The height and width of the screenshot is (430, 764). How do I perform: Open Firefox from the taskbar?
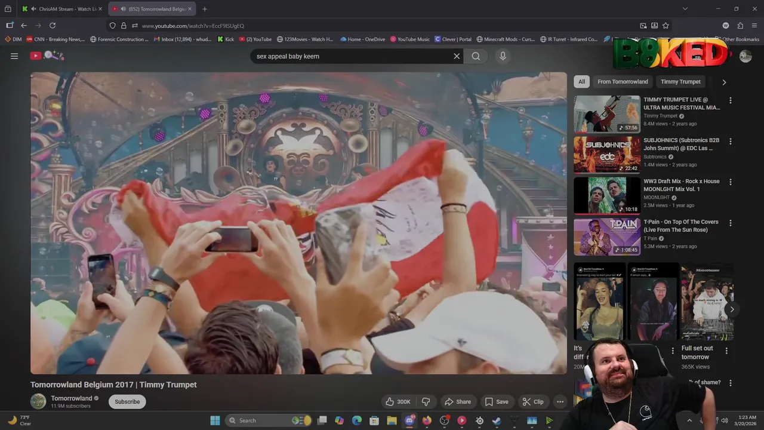(427, 420)
